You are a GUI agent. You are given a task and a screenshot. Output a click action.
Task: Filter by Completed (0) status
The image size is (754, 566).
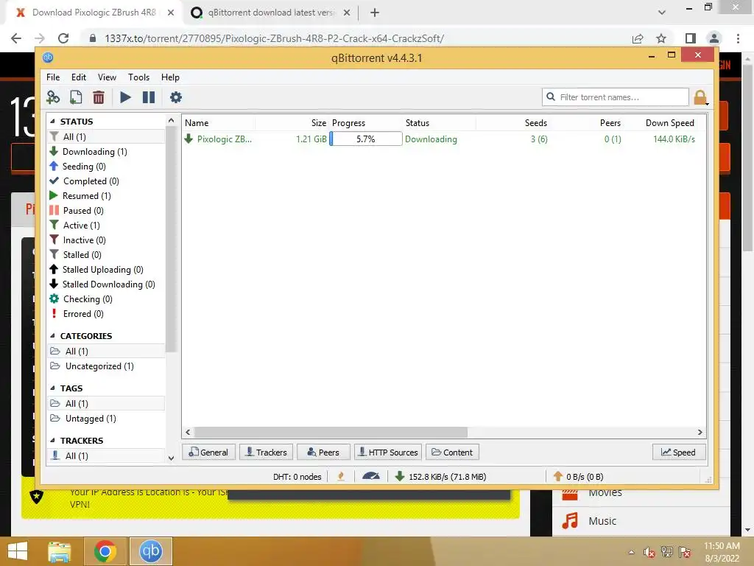point(84,181)
